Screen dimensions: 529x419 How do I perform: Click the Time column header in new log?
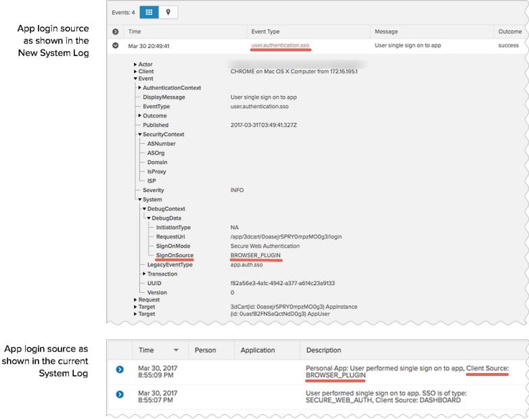(x=134, y=32)
